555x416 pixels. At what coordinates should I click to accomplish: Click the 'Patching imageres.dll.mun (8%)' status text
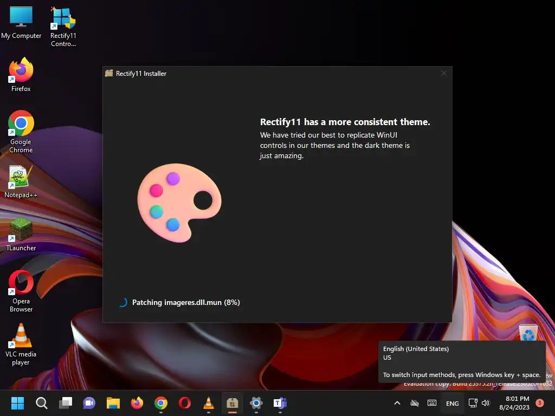[x=186, y=302]
